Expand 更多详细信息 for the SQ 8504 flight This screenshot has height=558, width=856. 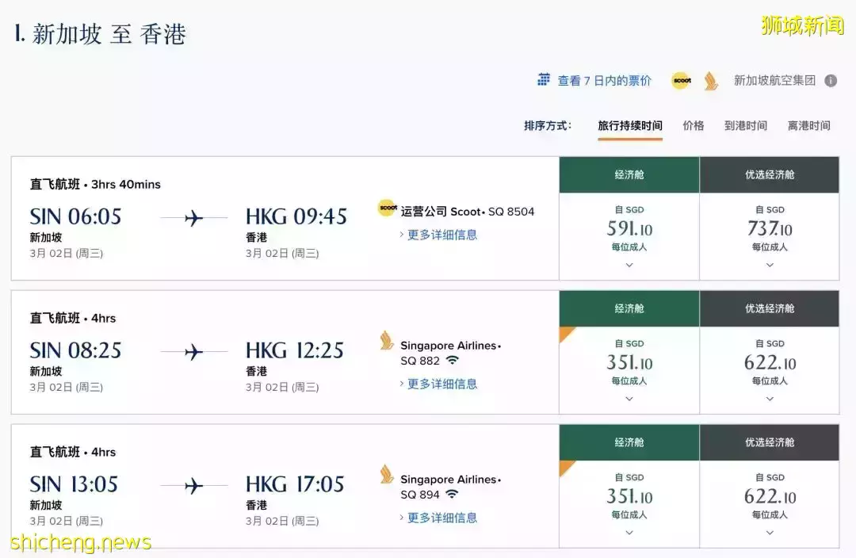[x=441, y=234]
